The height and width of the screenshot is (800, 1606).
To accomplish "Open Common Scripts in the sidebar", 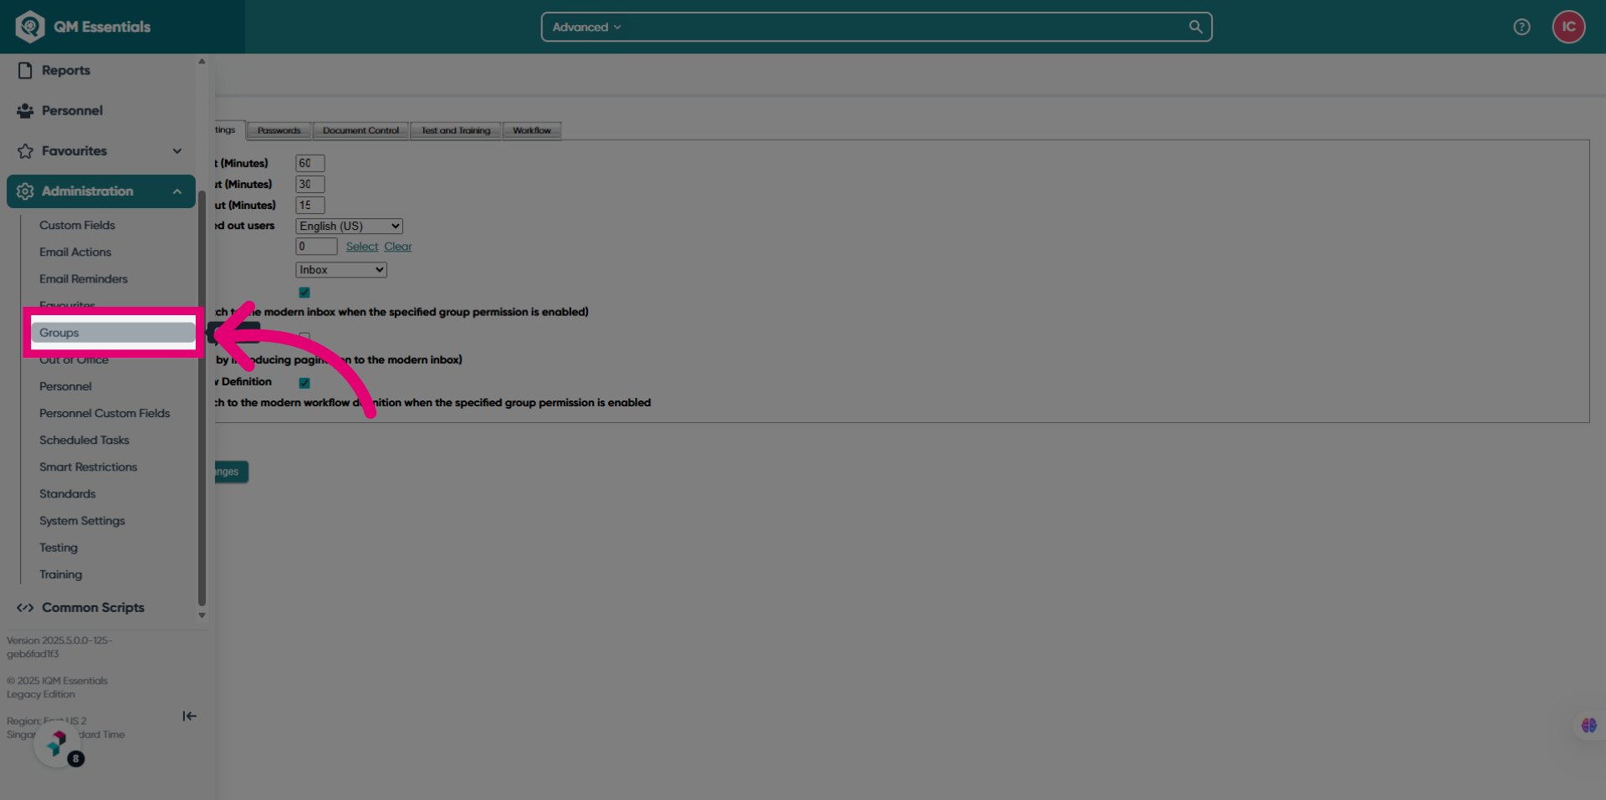I will pyautogui.click(x=93, y=608).
